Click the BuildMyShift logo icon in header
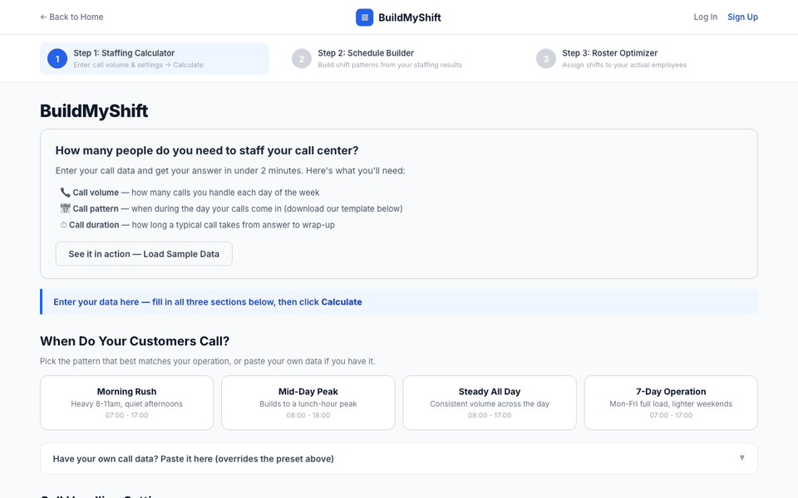The height and width of the screenshot is (498, 798). [364, 17]
